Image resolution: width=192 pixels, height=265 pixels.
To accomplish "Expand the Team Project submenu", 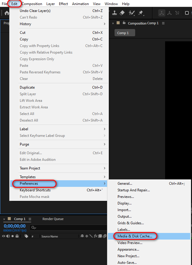I will [59, 168].
